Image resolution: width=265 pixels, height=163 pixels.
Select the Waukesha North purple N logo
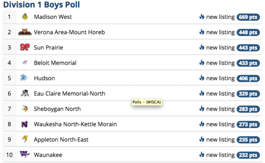click(x=25, y=124)
